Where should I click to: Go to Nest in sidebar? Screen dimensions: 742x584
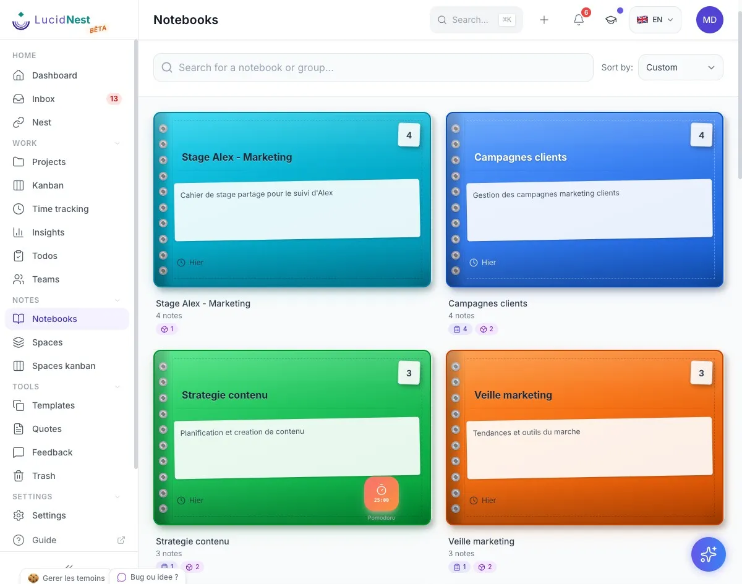click(67, 122)
